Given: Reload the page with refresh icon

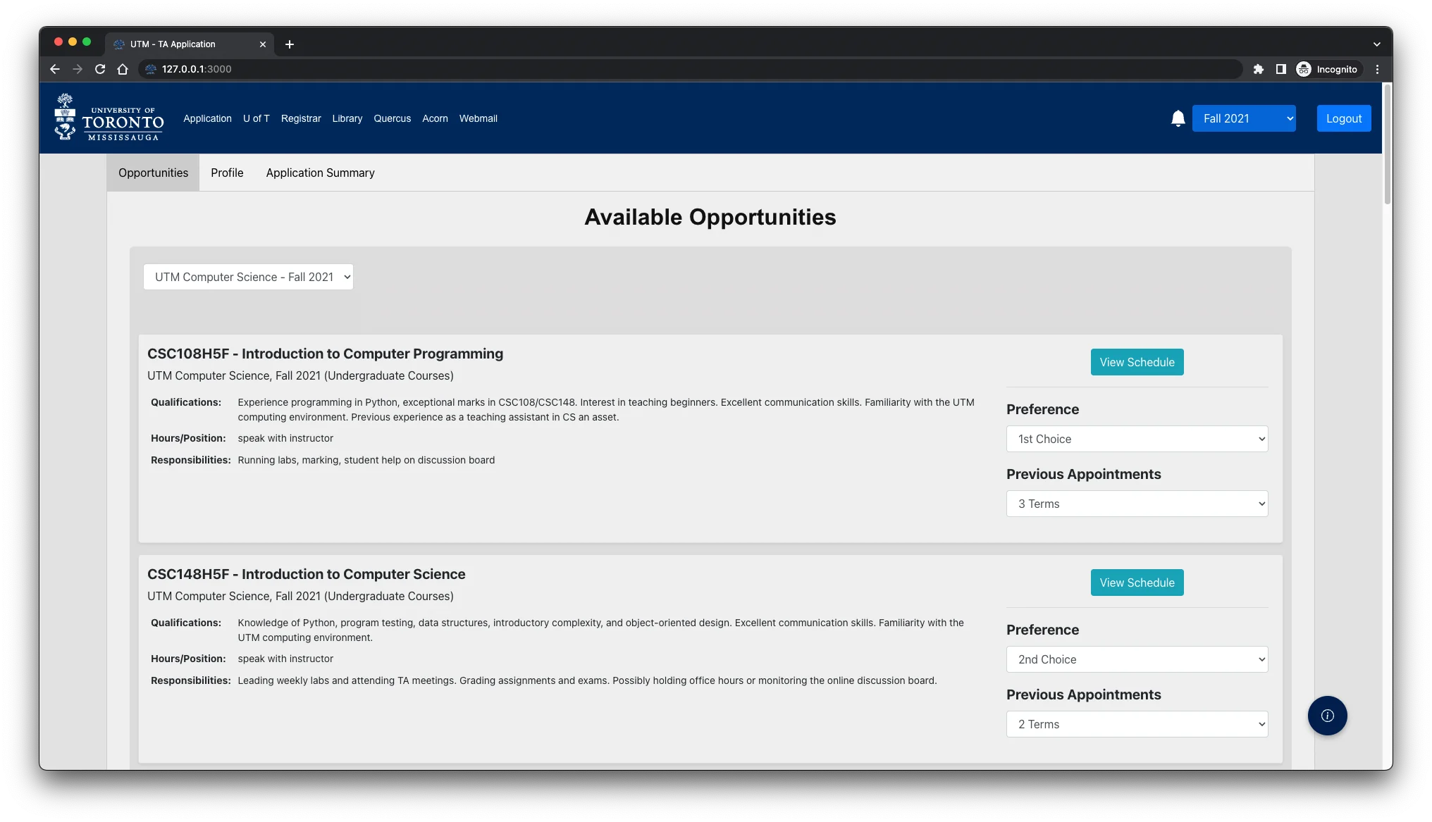Looking at the screenshot, I should pos(100,69).
